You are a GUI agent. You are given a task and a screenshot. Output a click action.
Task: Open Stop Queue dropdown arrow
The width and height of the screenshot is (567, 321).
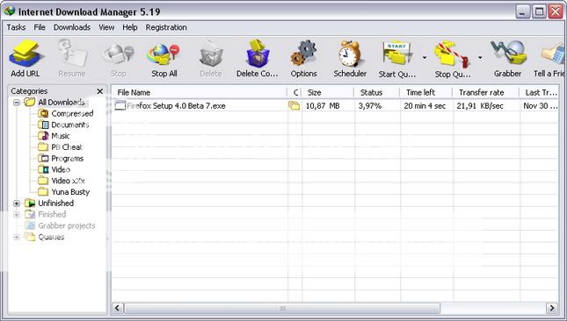click(480, 57)
